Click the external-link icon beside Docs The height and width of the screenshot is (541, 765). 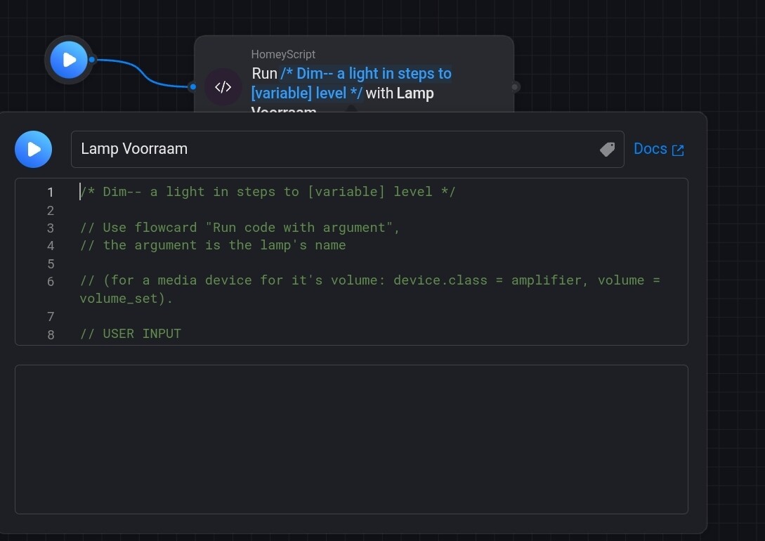coord(678,150)
